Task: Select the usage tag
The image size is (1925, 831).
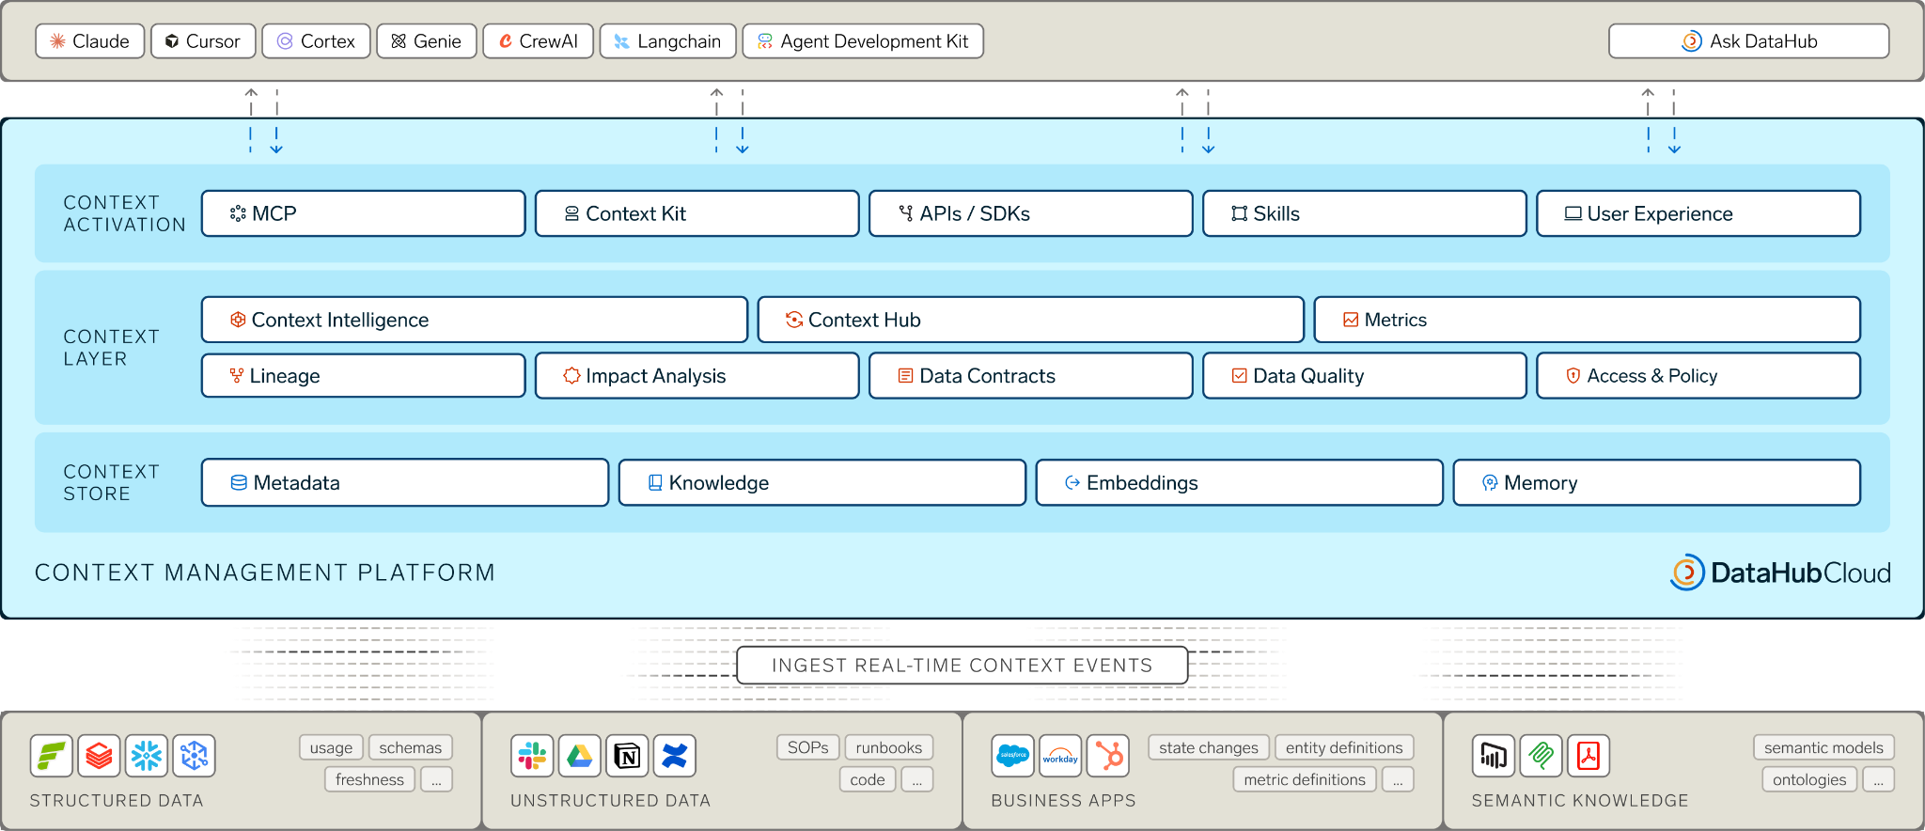Action: tap(332, 747)
